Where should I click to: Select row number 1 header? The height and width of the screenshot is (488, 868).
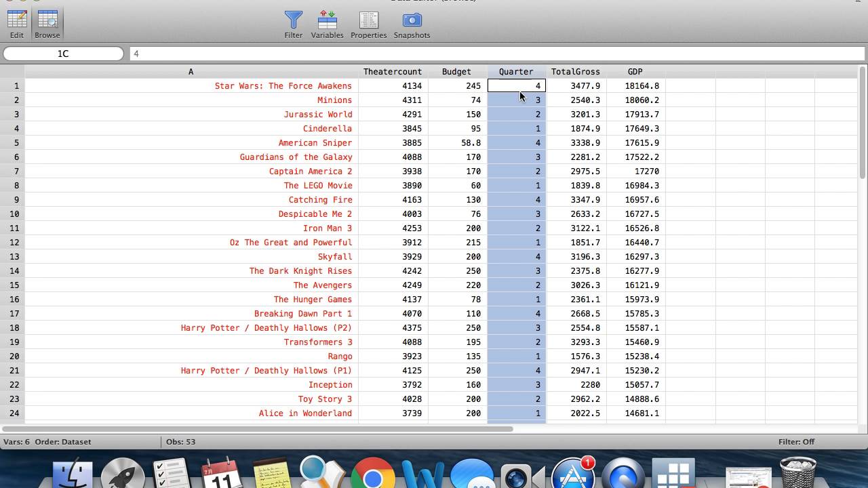point(12,85)
